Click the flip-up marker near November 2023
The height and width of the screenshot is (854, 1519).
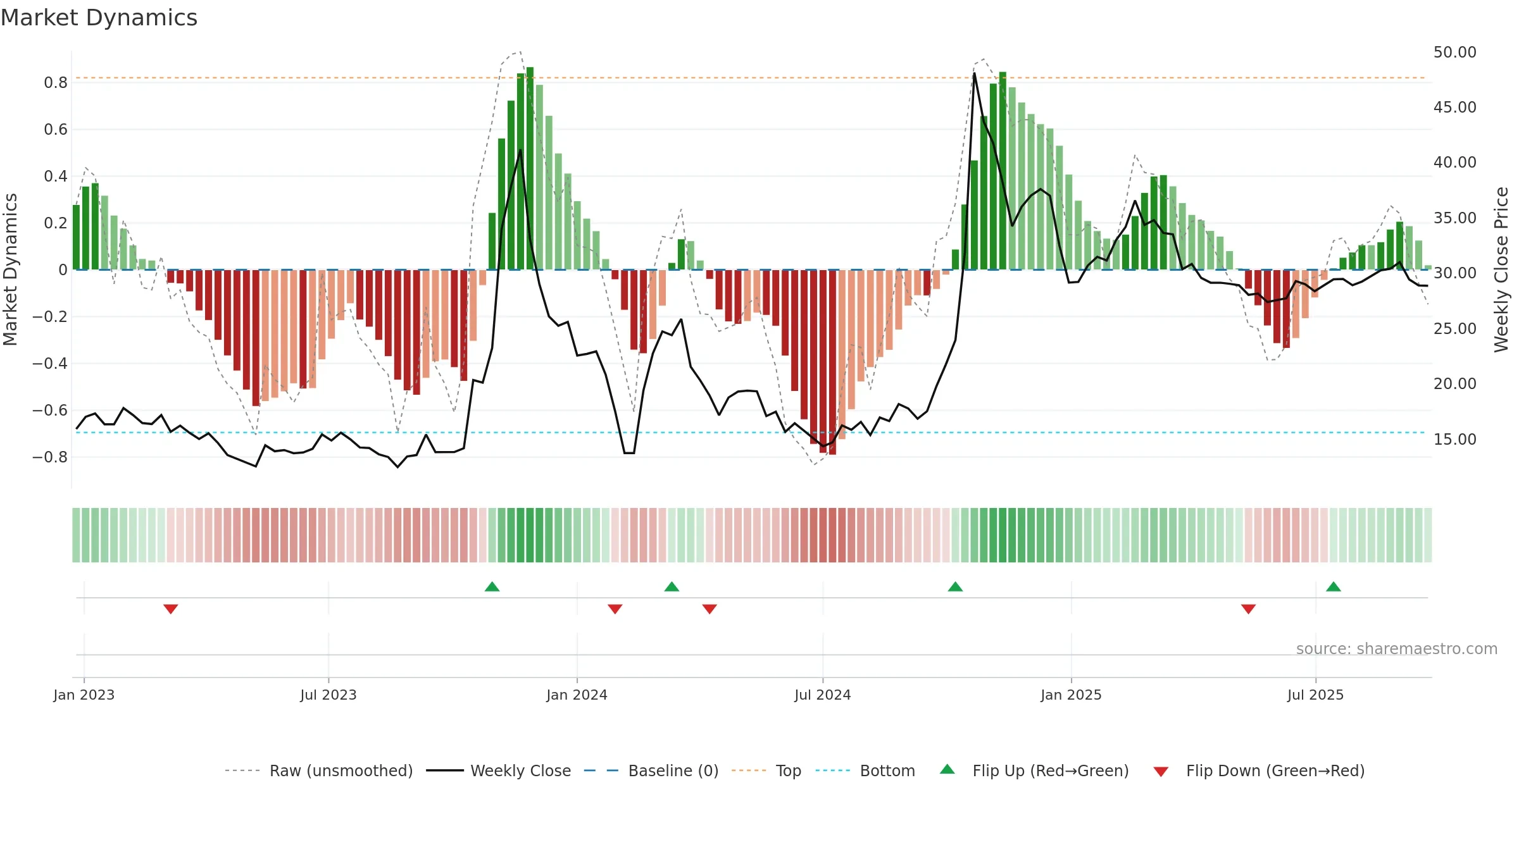point(492,586)
